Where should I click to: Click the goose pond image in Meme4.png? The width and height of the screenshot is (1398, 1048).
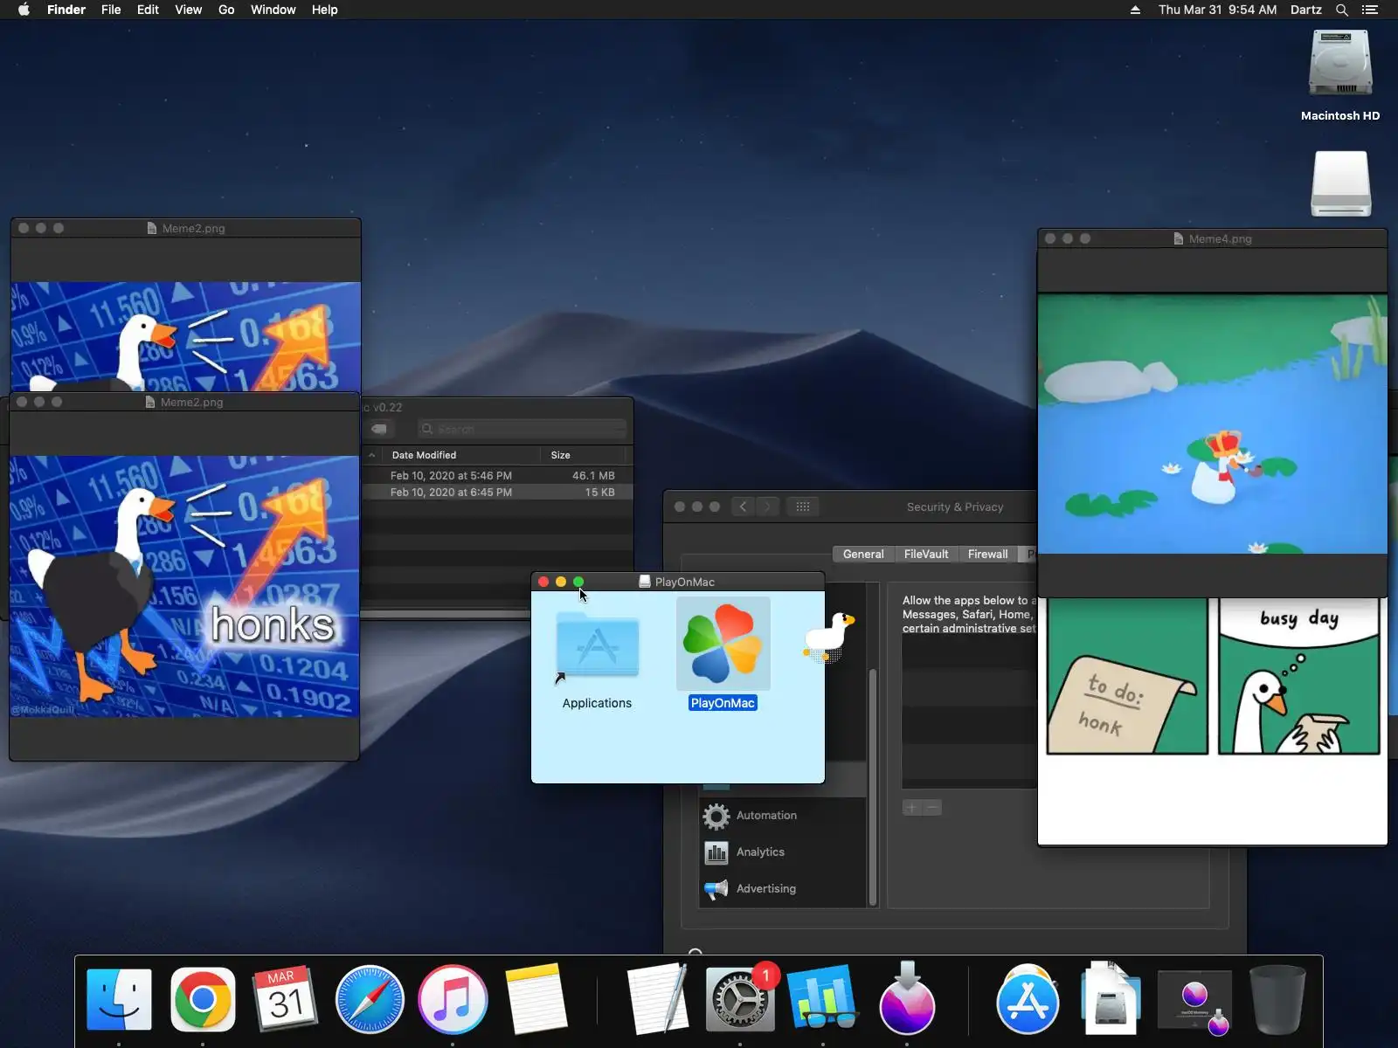(x=1213, y=424)
